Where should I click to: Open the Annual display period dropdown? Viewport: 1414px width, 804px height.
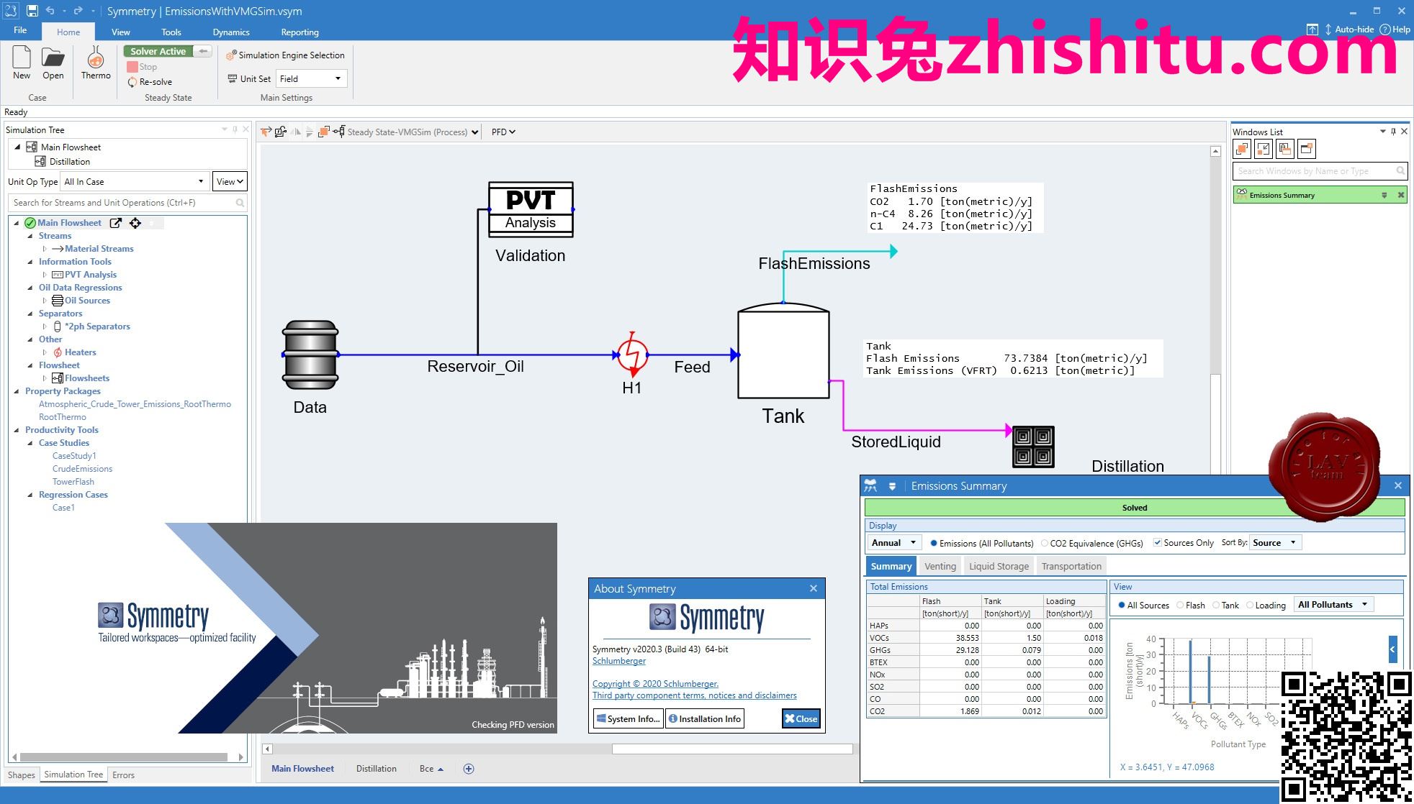(x=893, y=543)
